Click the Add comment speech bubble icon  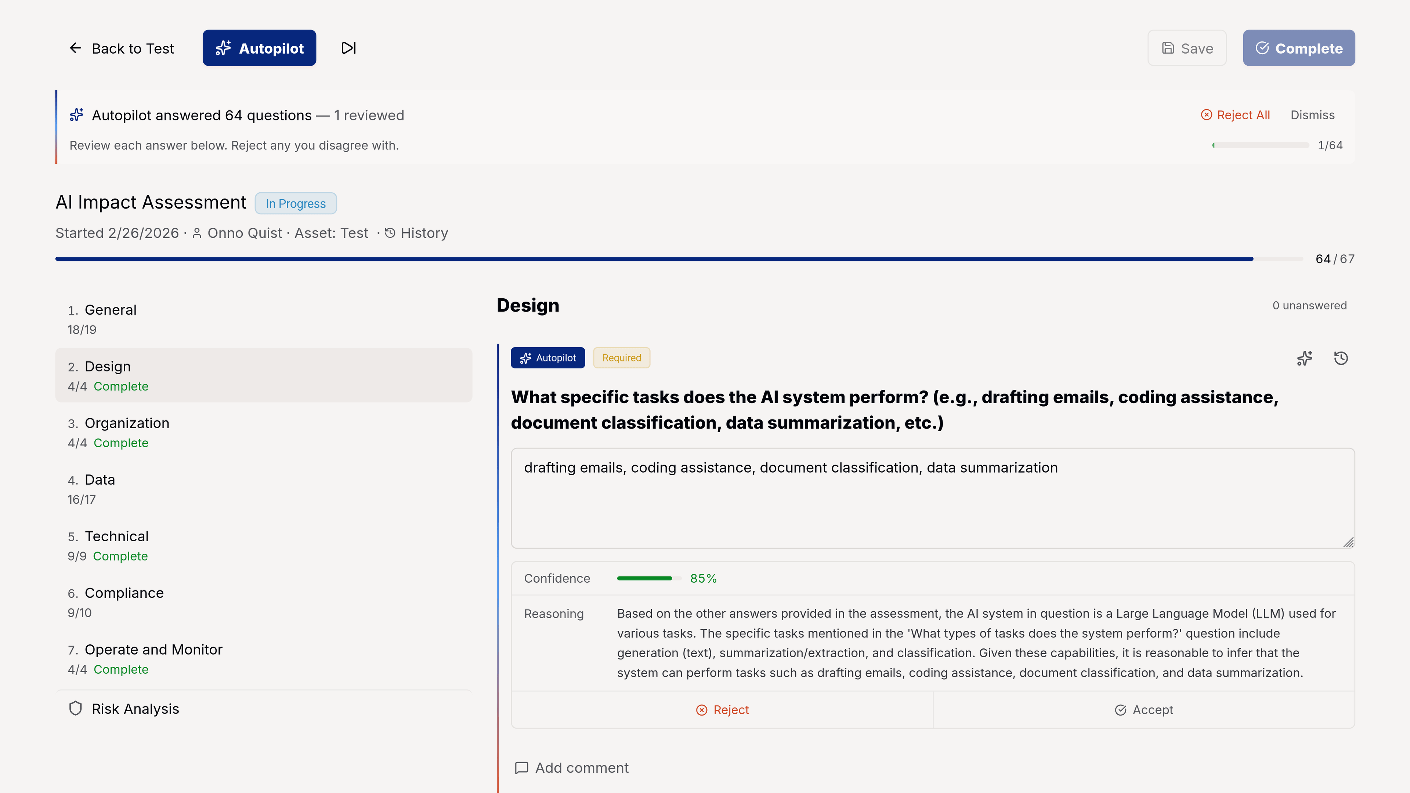[522, 768]
